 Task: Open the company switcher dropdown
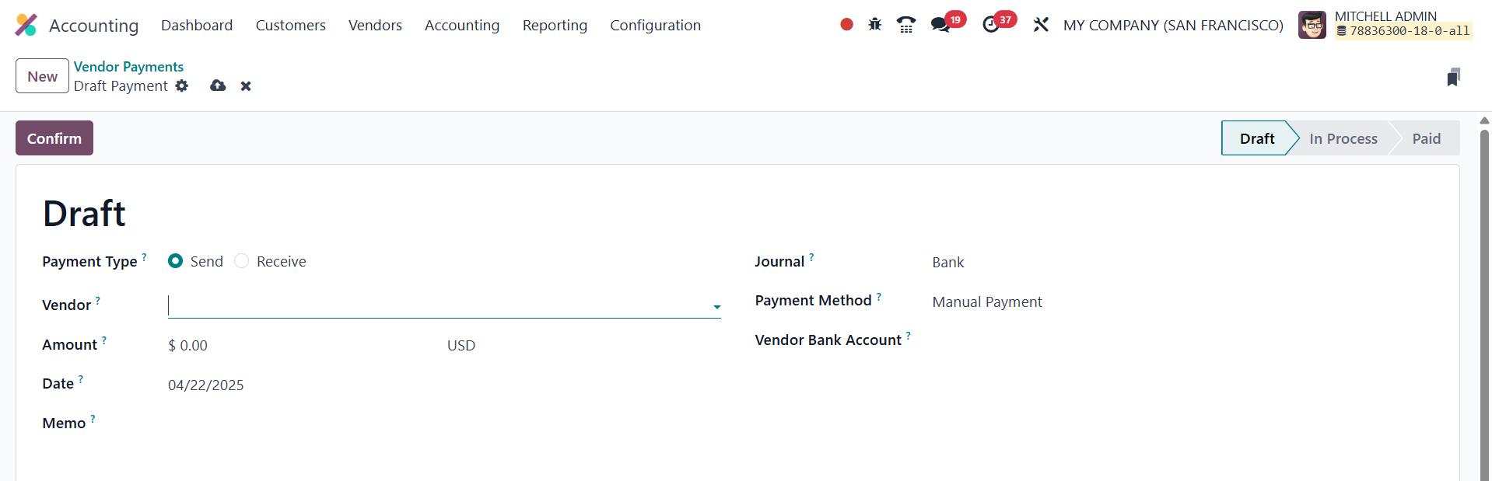(1172, 25)
